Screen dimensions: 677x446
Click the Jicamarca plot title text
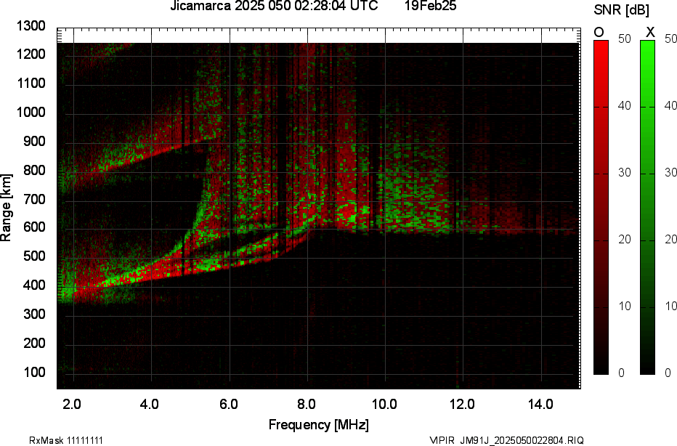(274, 6)
